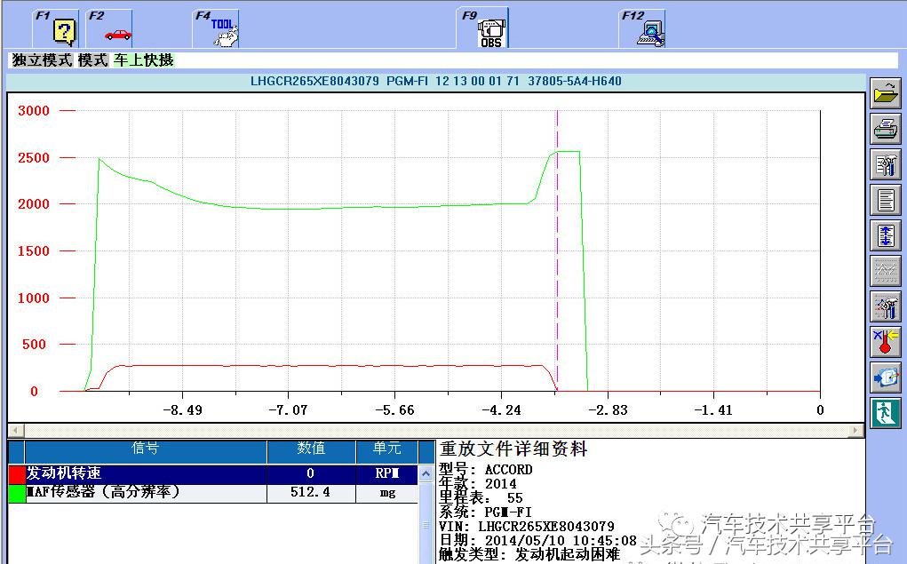Viewport: 907px width, 564px height.
Task: Click the 512.4 value cell
Action: coord(311,493)
